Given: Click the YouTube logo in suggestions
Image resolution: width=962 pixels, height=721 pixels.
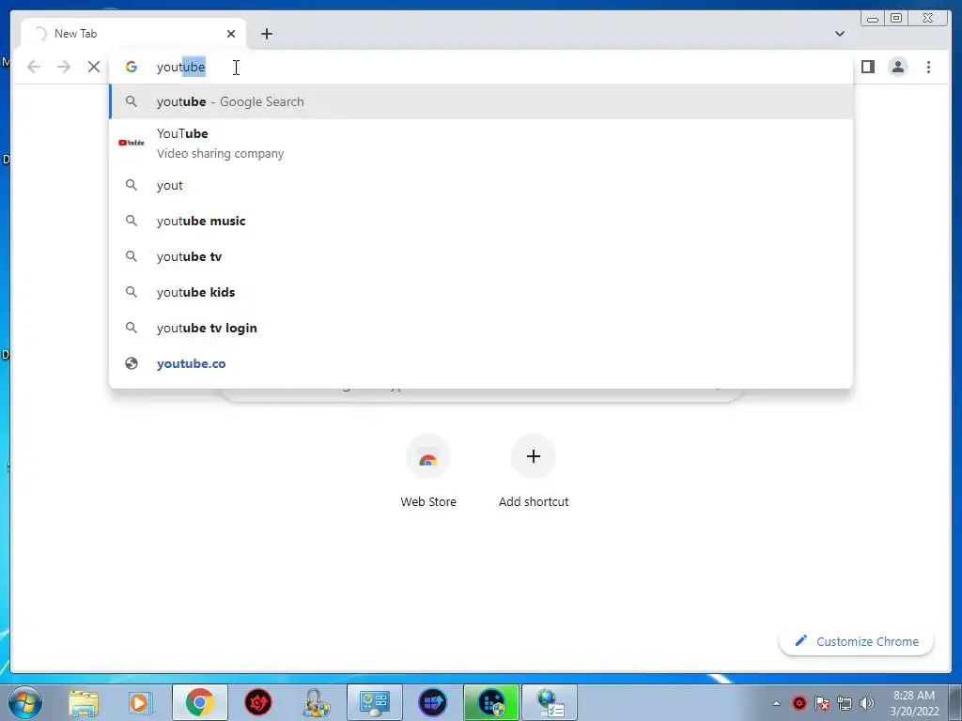Looking at the screenshot, I should tap(132, 143).
